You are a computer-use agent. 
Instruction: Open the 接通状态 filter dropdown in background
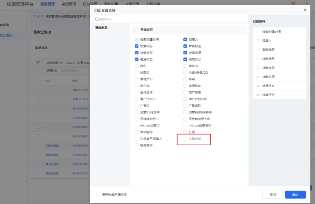[67, 70]
